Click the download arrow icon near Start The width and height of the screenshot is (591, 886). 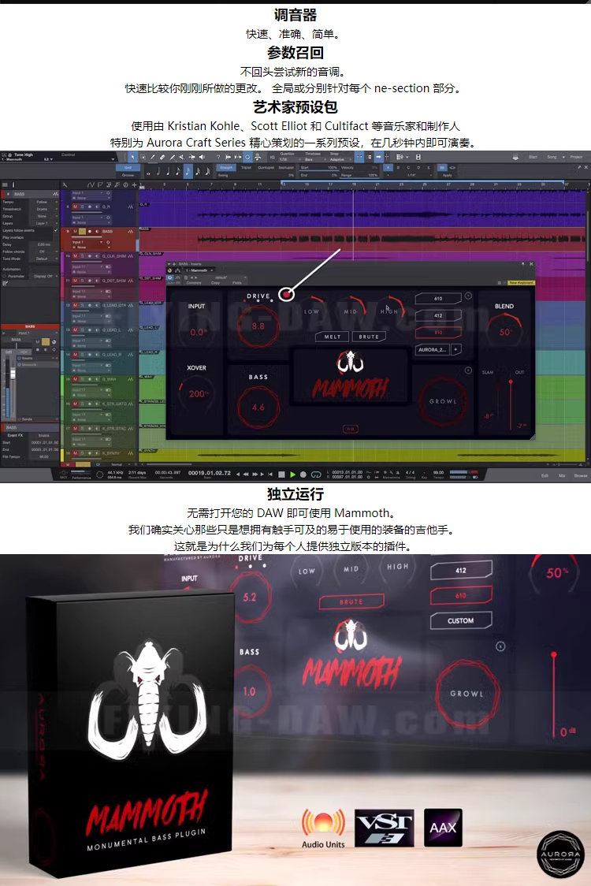[515, 157]
